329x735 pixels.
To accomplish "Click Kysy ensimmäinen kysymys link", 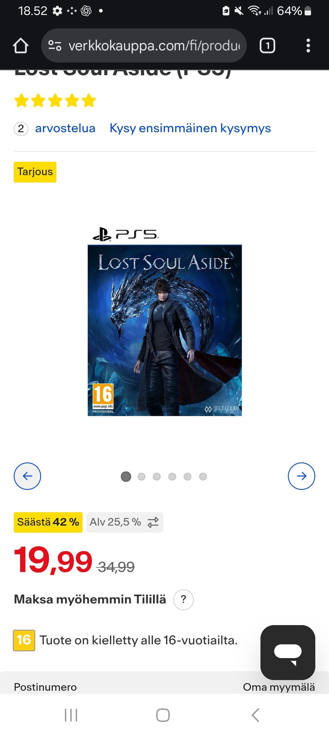I will [190, 128].
